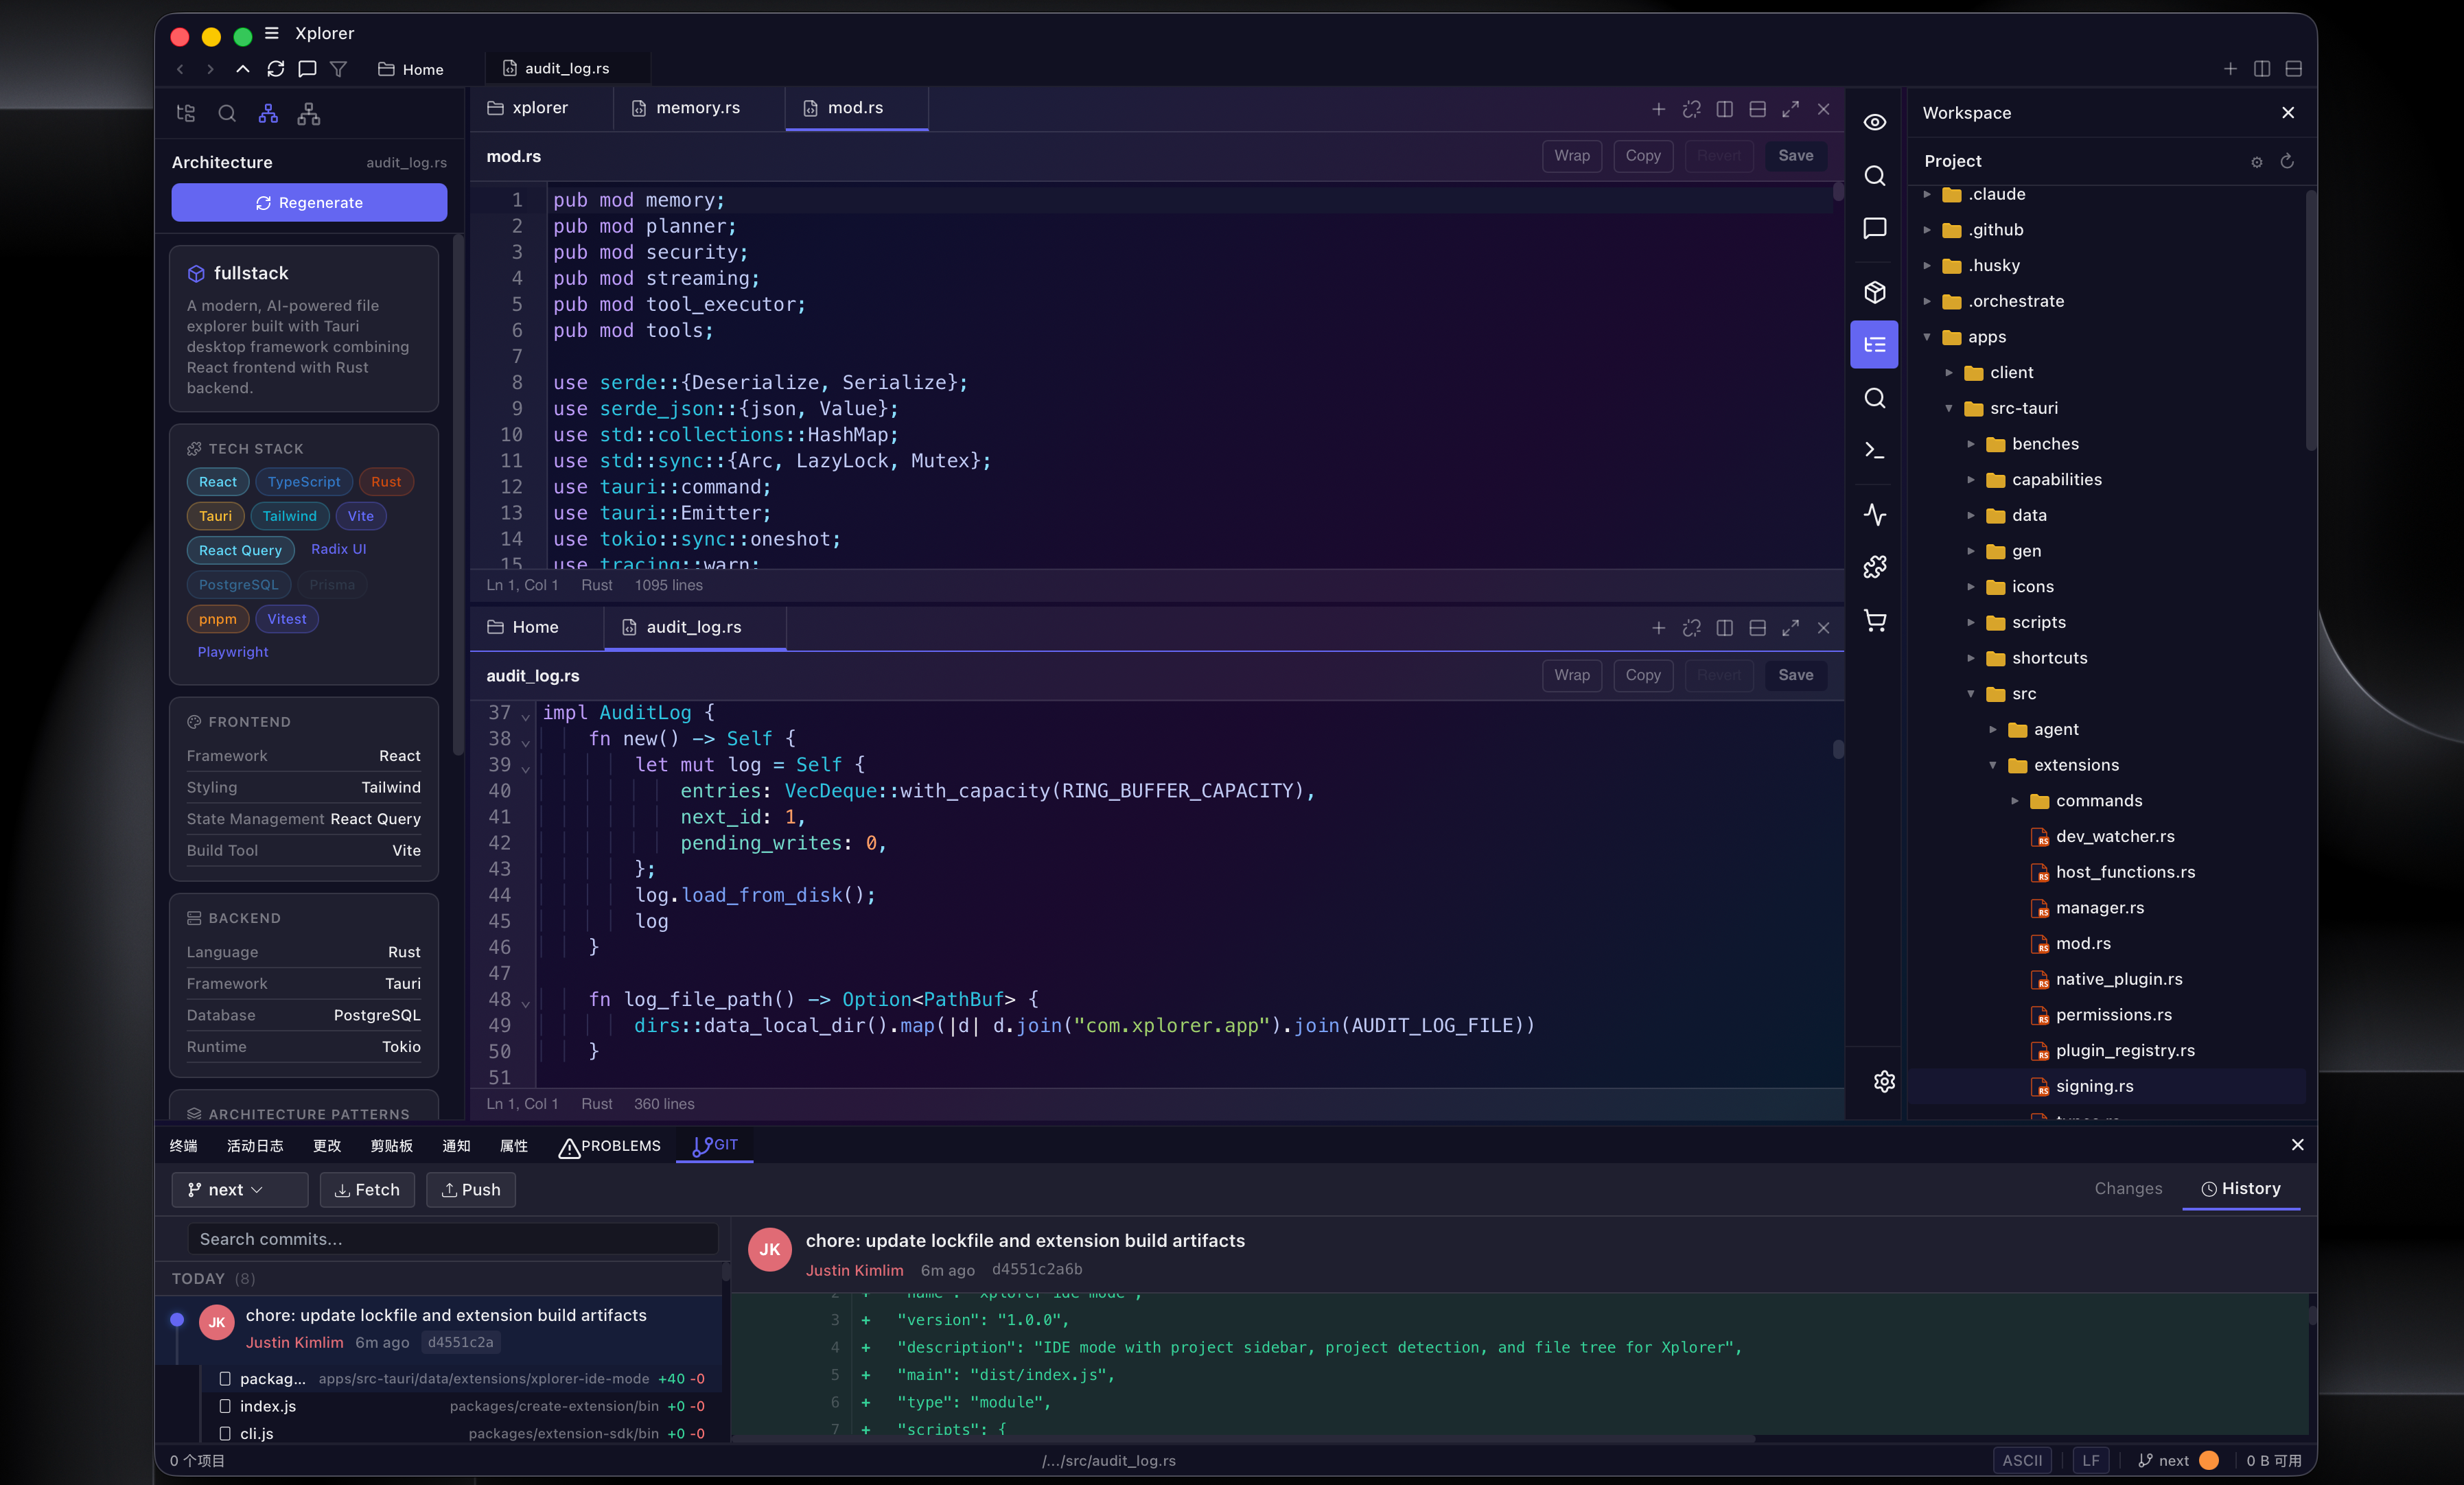The height and width of the screenshot is (1485, 2464).
Task: Toggle Wrap in the mod.rs editor
Action: click(x=1571, y=156)
